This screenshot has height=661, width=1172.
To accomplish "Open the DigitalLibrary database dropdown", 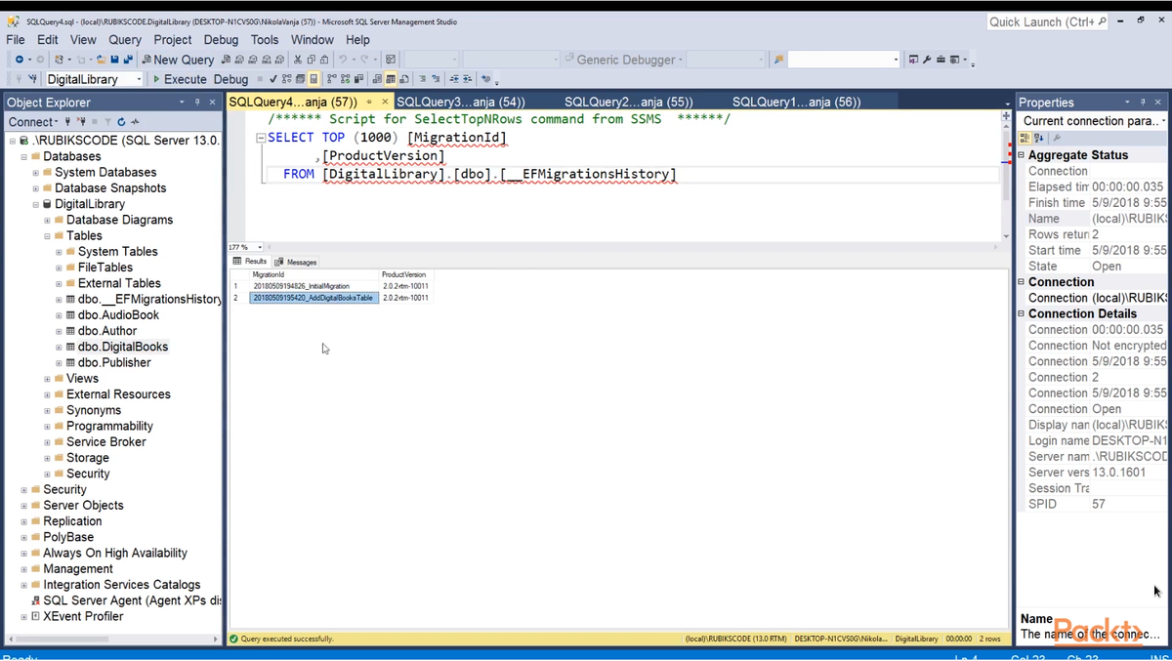I will [138, 79].
